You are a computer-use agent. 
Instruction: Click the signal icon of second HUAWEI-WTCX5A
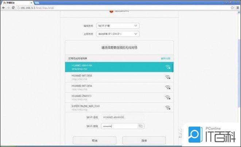coord(168,87)
